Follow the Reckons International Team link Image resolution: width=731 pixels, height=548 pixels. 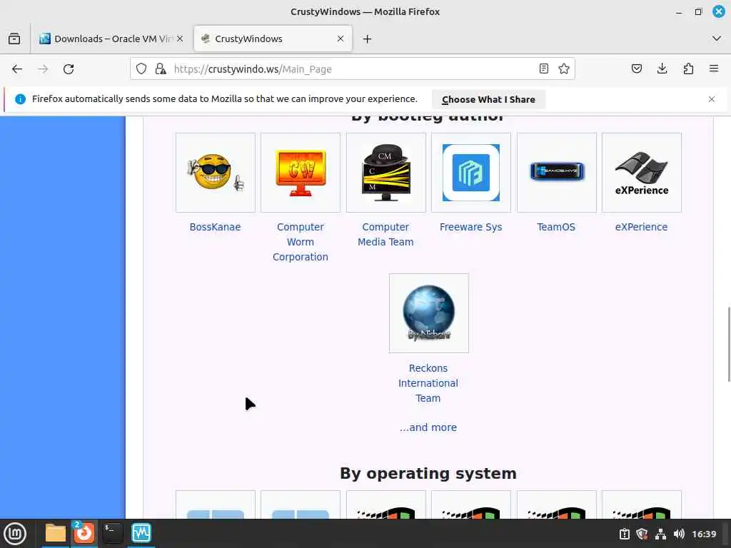(x=428, y=383)
